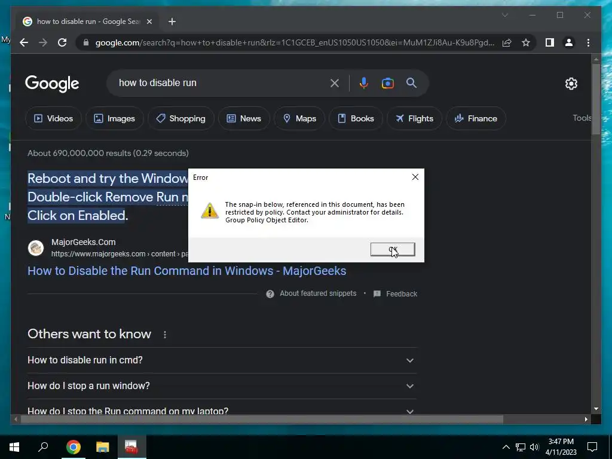The height and width of the screenshot is (459, 612).
Task: Click the red toolbox app on taskbar
Action: 131,447
